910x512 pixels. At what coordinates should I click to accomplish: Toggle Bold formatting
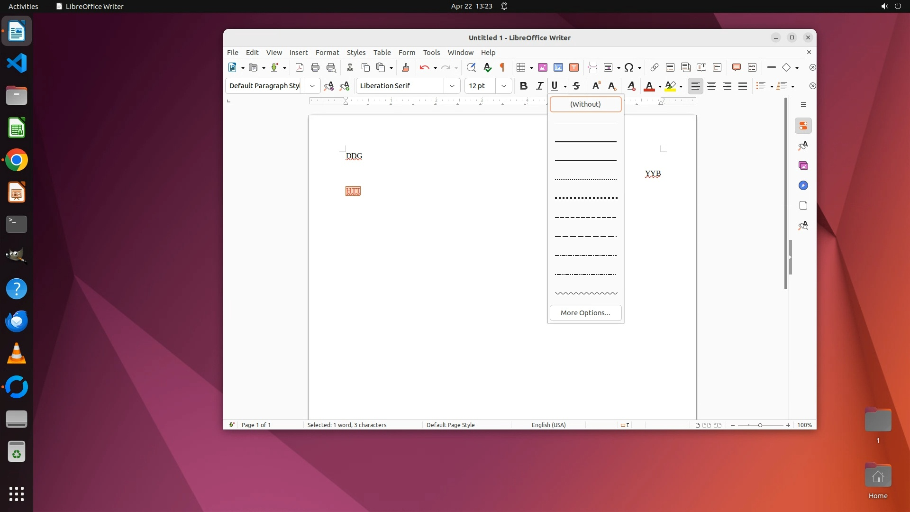pyautogui.click(x=523, y=86)
